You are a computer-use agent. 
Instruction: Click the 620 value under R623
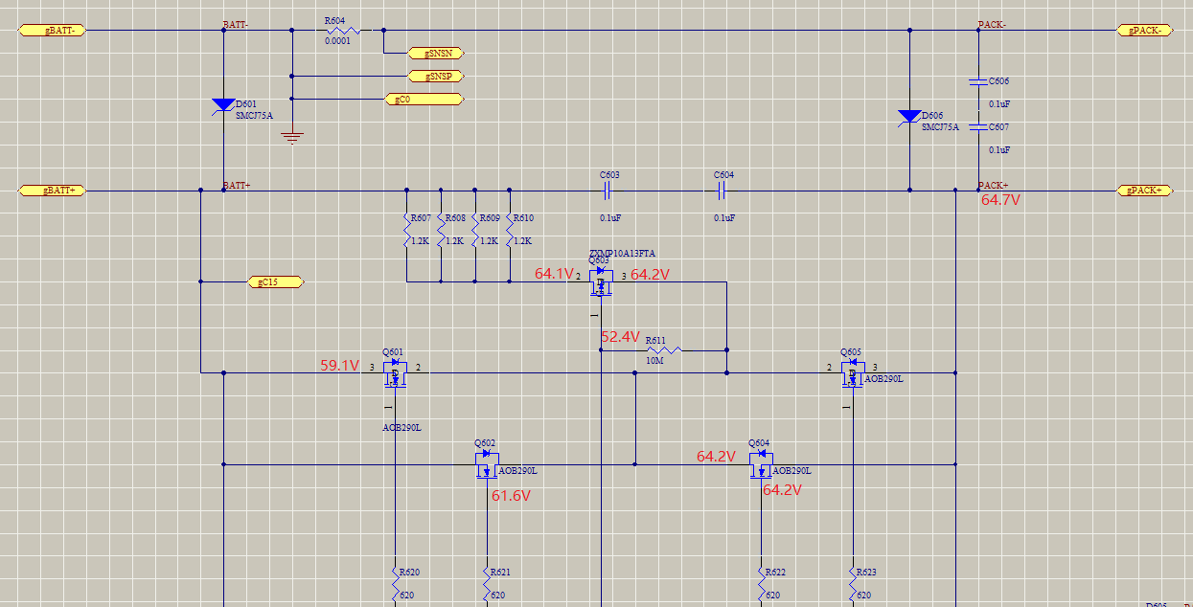[x=863, y=596]
